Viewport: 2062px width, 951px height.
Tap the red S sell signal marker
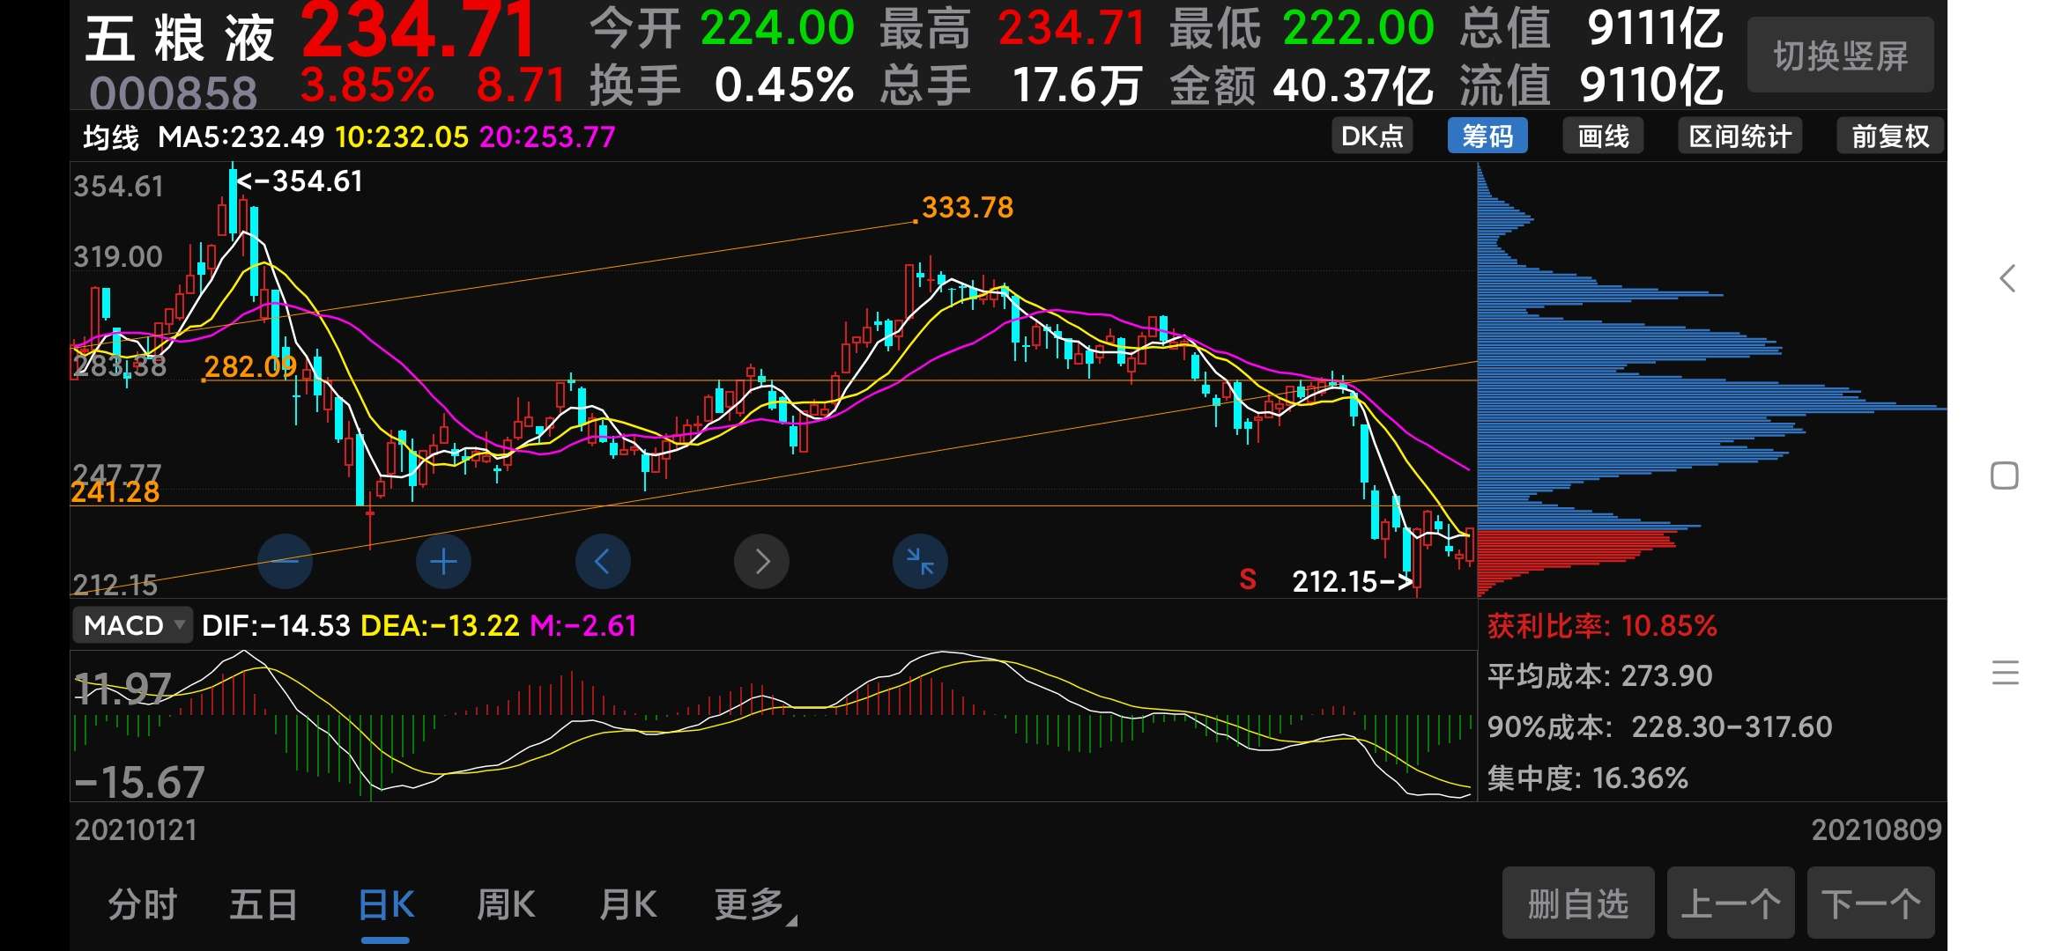coord(1247,579)
